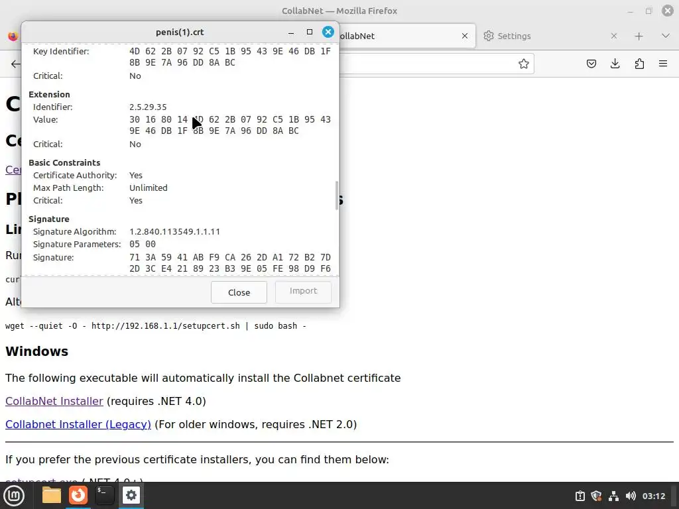Image resolution: width=679 pixels, height=509 pixels.
Task: Click the dialog title penis(1).crt
Action: 180,32
